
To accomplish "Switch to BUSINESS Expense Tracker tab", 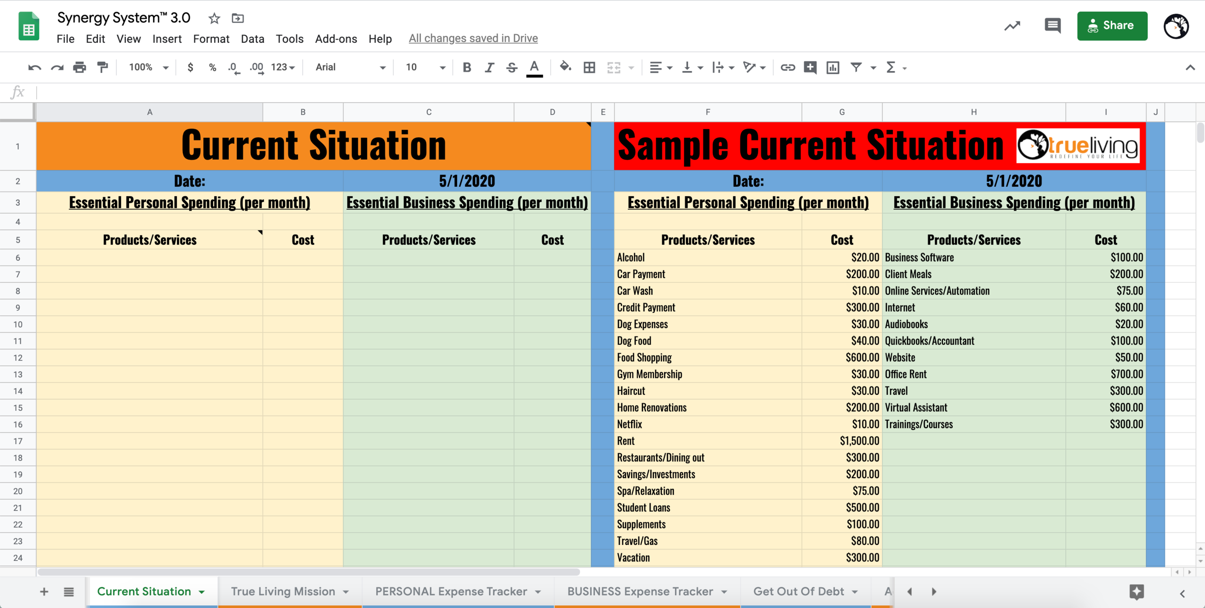I will tap(640, 592).
